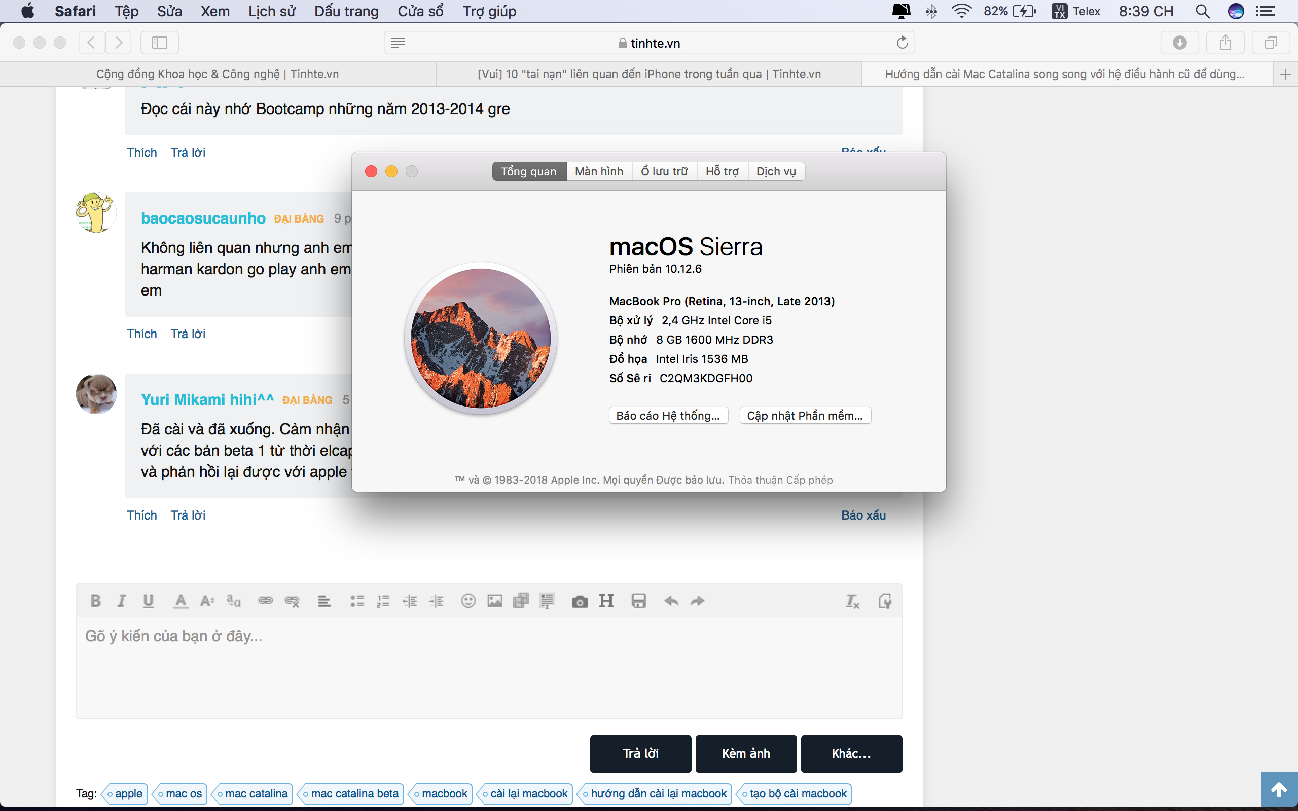Insert a bulleted list
This screenshot has height=811, width=1298.
coord(357,601)
